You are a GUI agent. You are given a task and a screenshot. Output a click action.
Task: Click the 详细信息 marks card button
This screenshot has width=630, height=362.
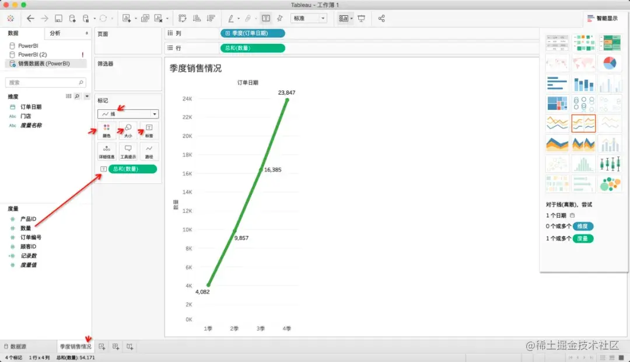tap(107, 152)
